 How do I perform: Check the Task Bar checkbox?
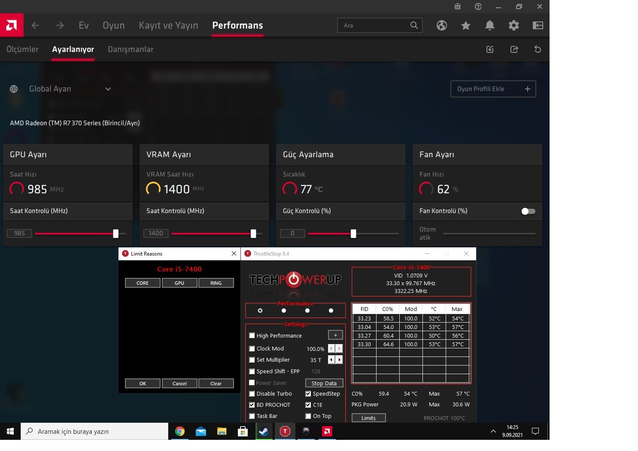[252, 416]
